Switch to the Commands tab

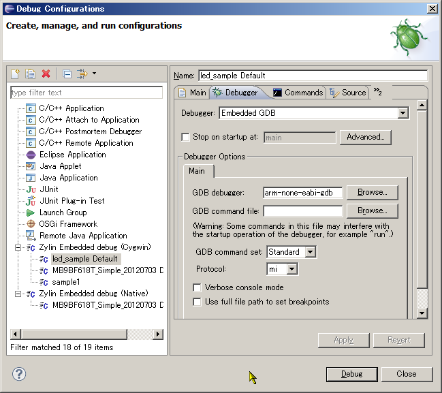[298, 93]
